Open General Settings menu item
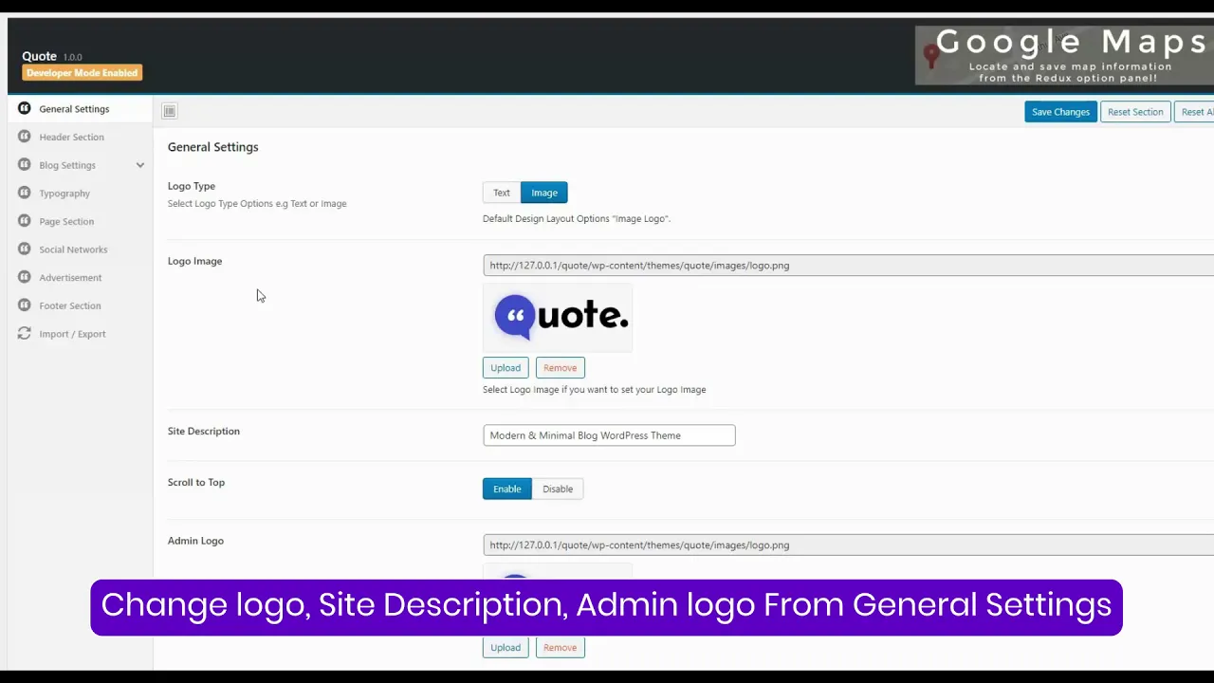Viewport: 1214px width, 683px height. tap(80, 108)
